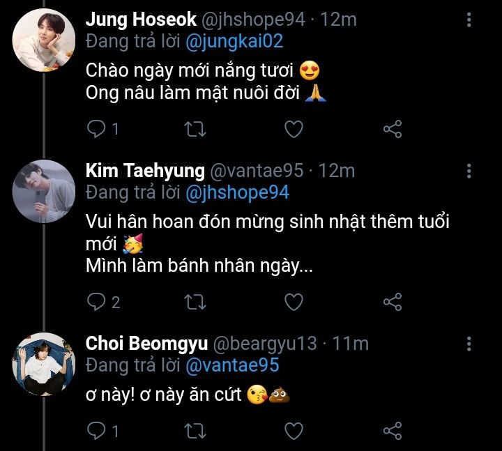Open the @jhshope94 reply mention link
The height and width of the screenshot is (451, 502).
[237, 192]
